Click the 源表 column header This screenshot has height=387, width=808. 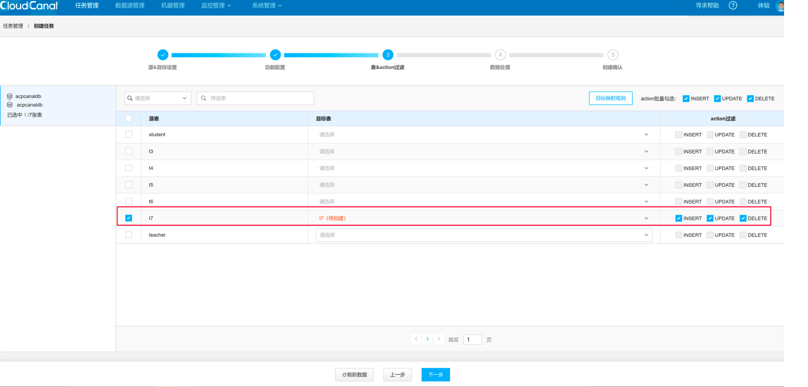(x=154, y=119)
